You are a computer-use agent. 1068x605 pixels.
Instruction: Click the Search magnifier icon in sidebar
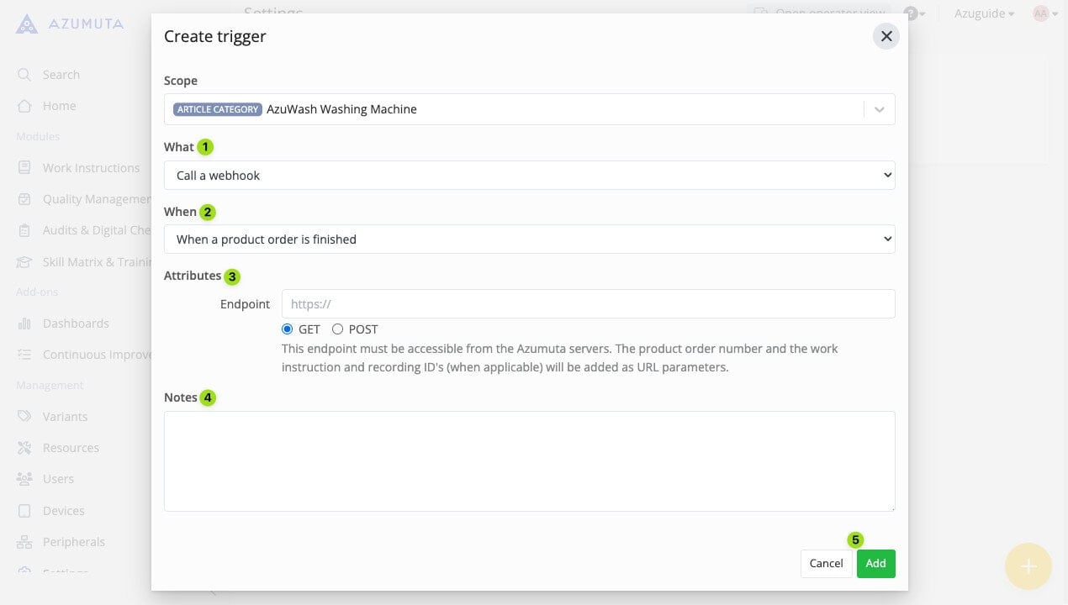click(24, 75)
